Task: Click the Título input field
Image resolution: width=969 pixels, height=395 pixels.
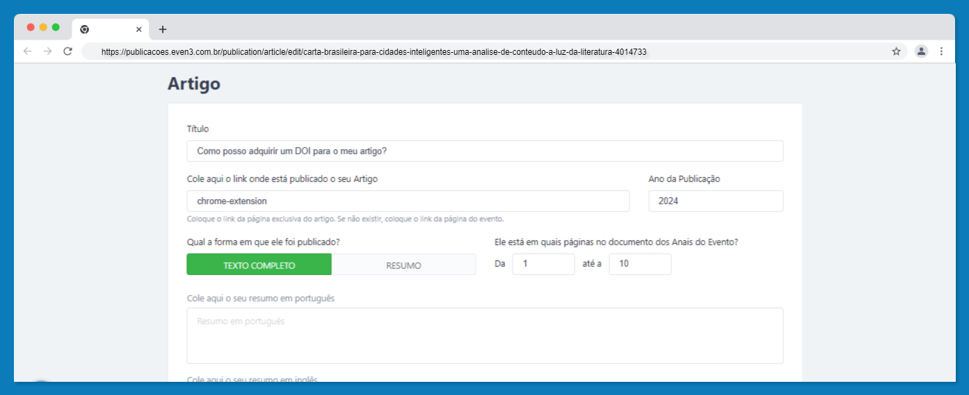Action: 485,151
